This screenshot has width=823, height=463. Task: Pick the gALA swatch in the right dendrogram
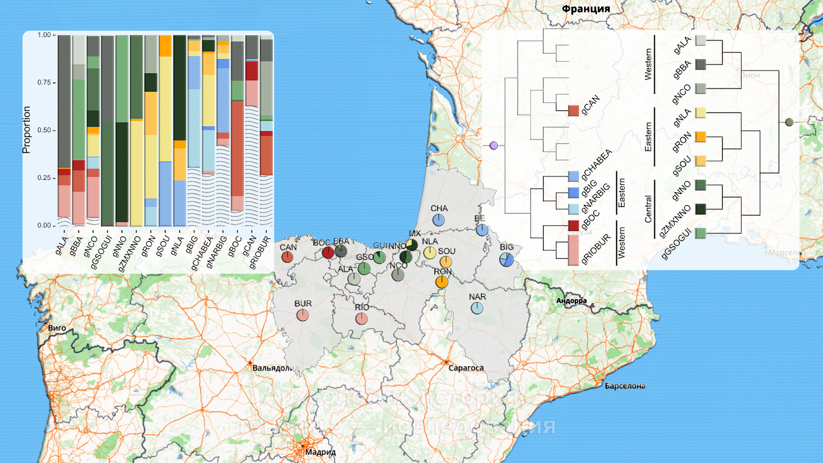pos(701,40)
